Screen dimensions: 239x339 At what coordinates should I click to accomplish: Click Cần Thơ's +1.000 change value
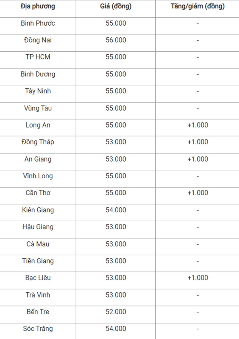pos(198,193)
